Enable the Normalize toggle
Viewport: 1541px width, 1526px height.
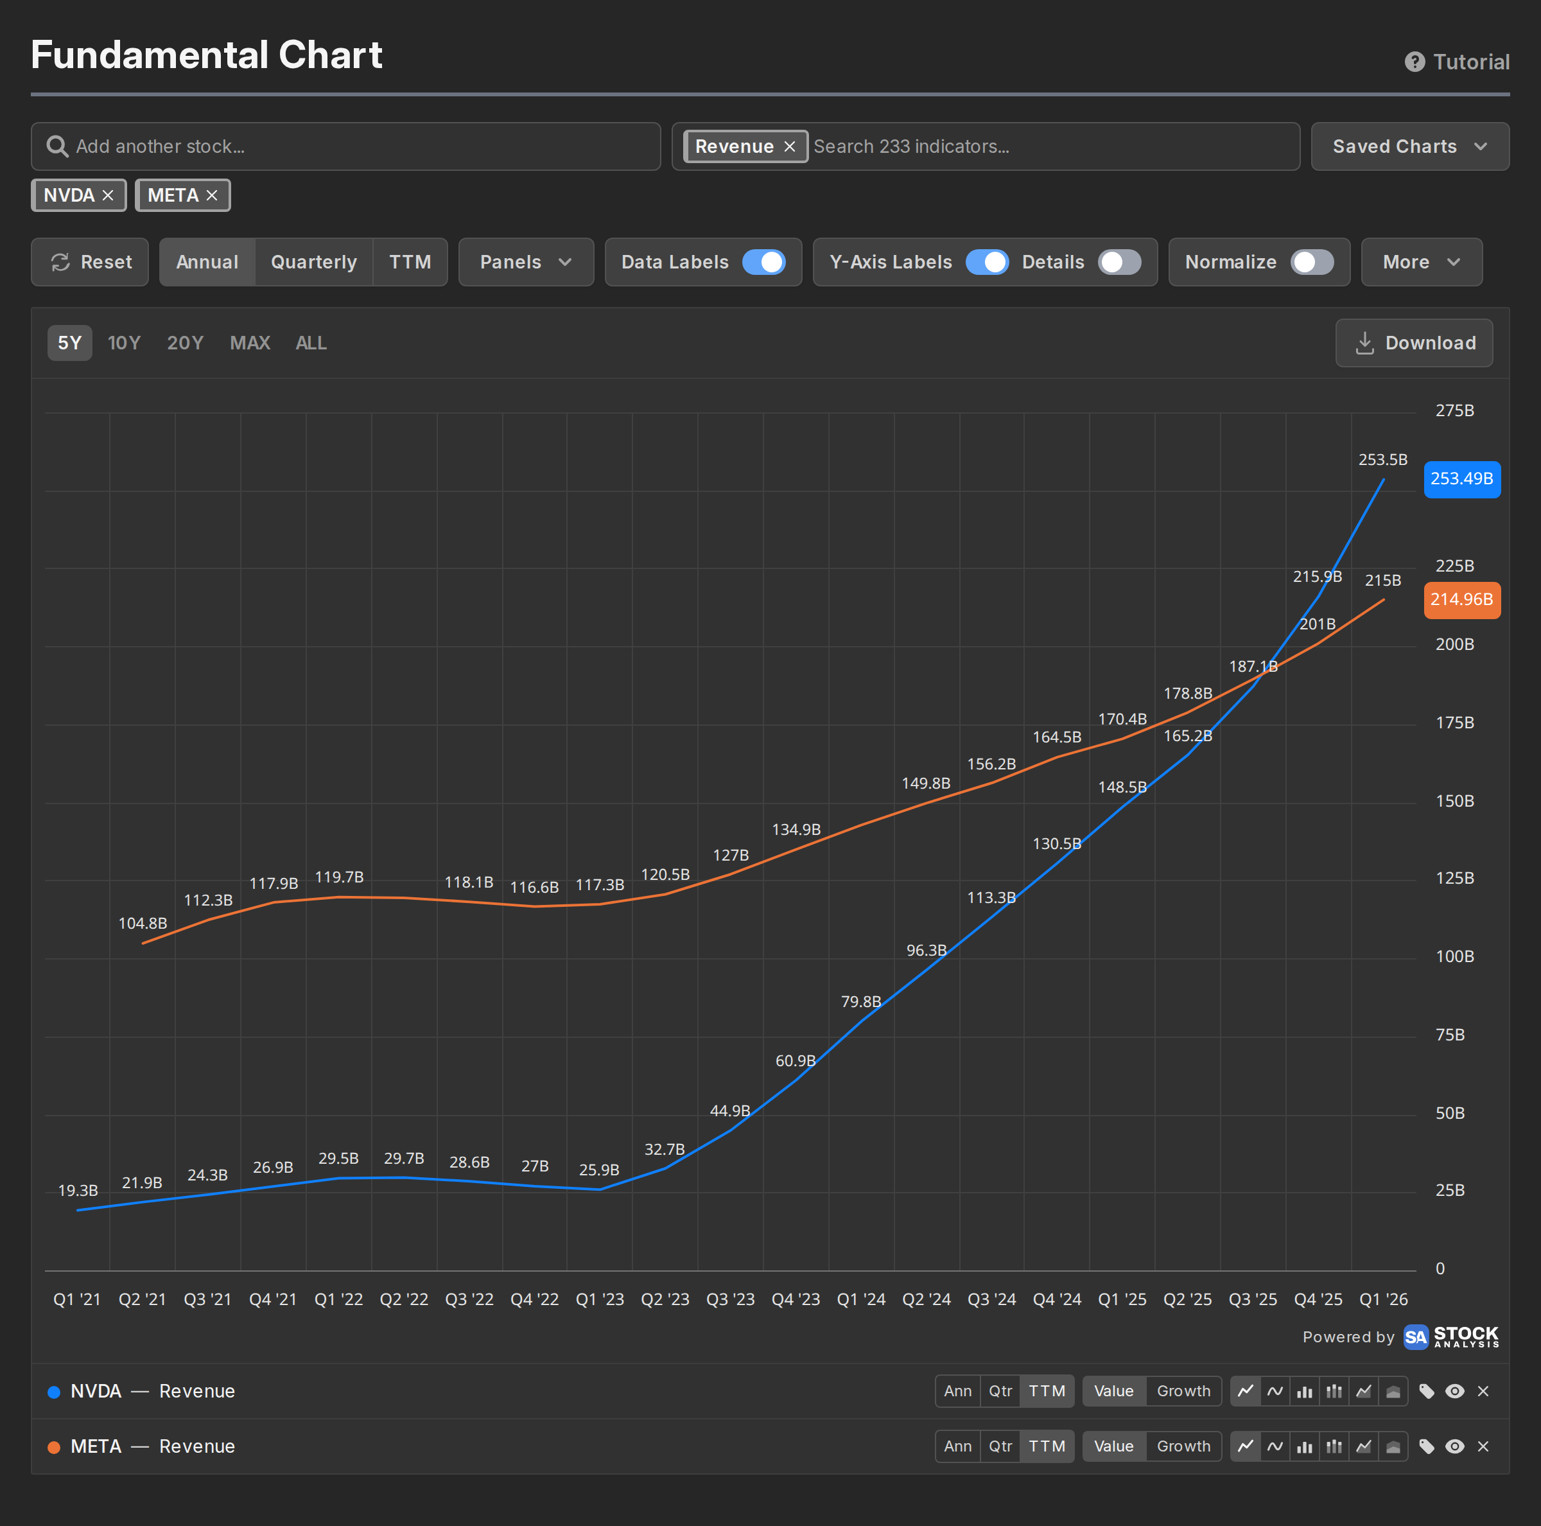pyautogui.click(x=1312, y=263)
